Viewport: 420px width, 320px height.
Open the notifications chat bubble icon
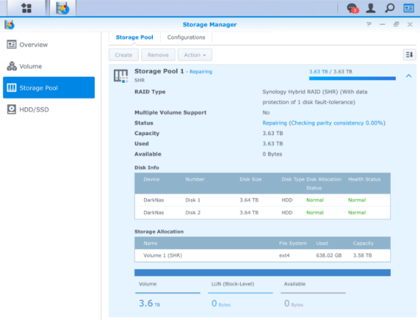pos(352,8)
